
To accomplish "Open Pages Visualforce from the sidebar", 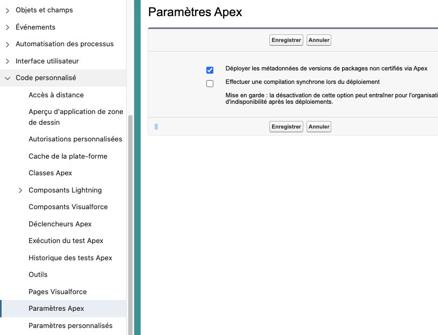I will [57, 291].
